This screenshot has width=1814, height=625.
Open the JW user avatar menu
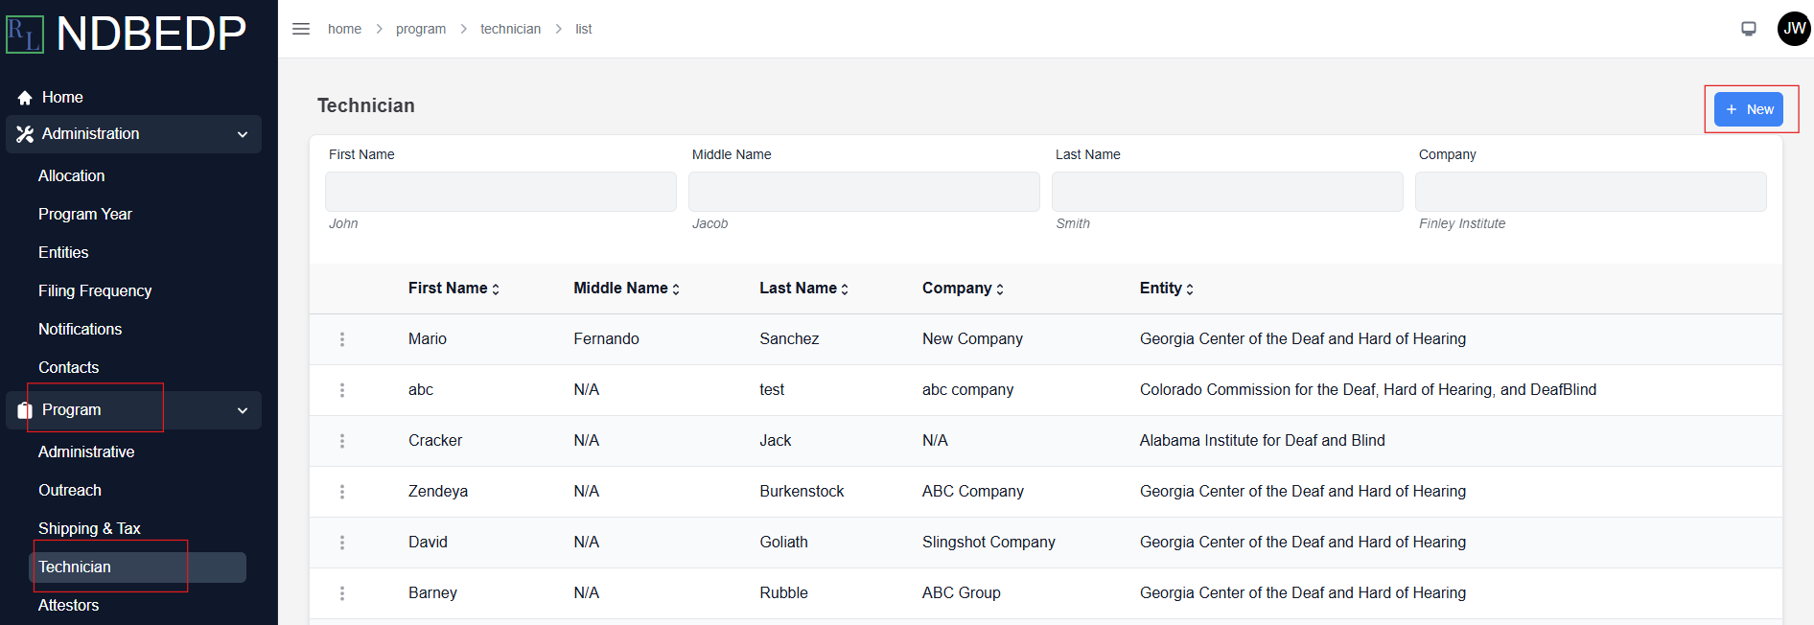(1794, 29)
